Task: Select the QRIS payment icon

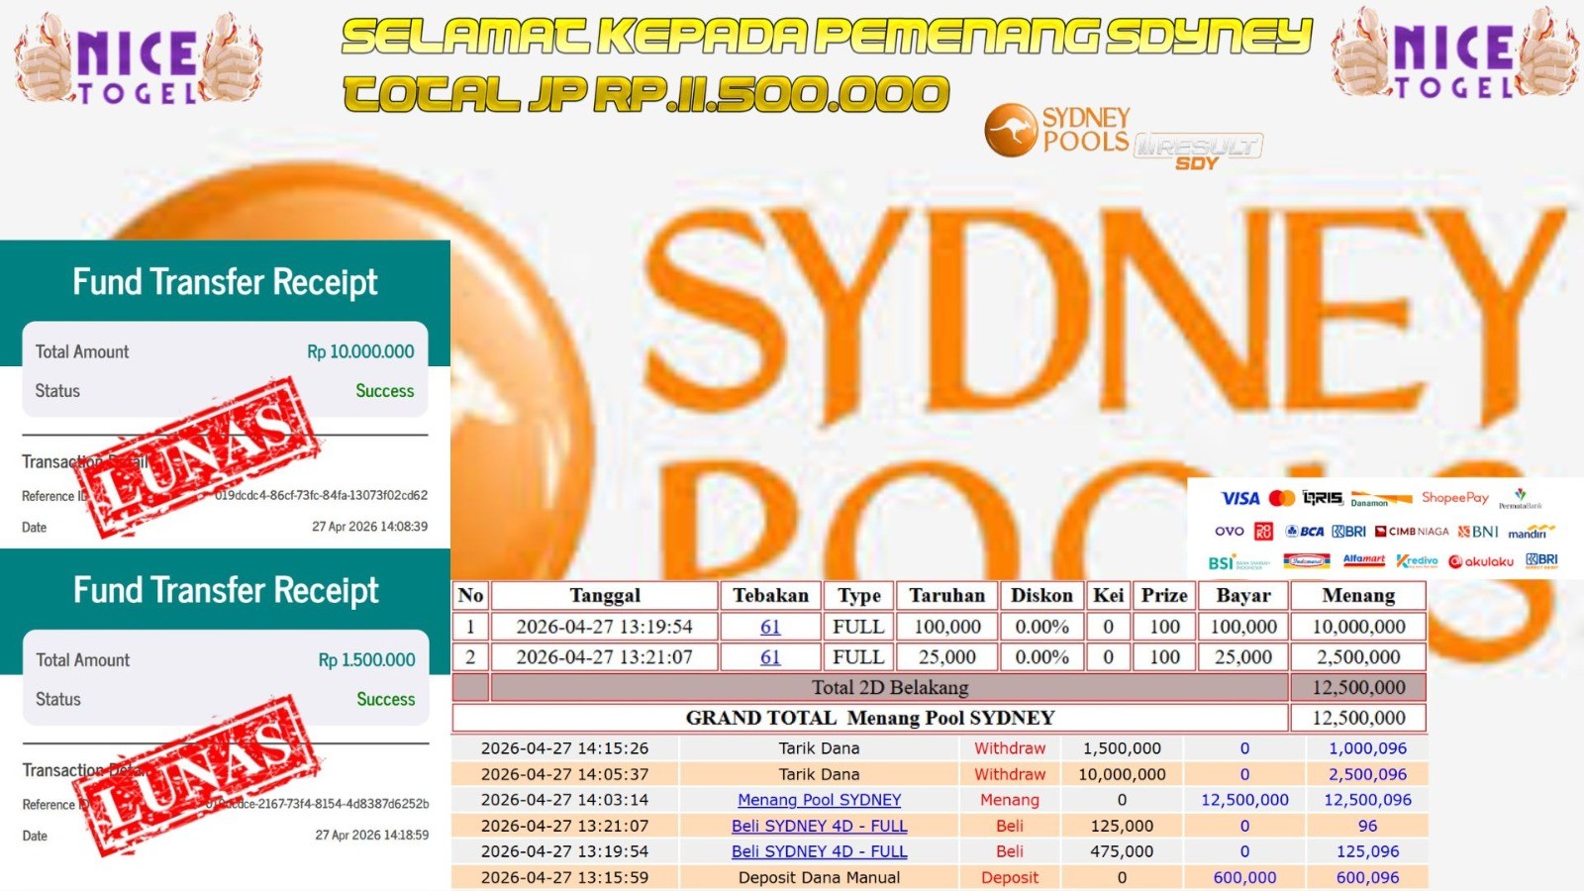Action: [1323, 498]
